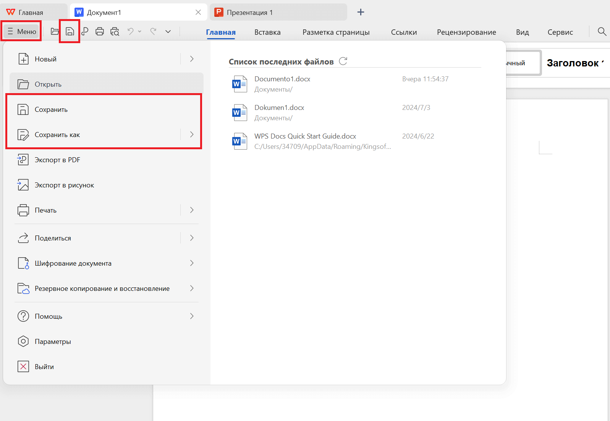Viewport: 610px width, 421px height.
Task: Switch to the Вставка ribbon tab
Action: tap(267, 32)
